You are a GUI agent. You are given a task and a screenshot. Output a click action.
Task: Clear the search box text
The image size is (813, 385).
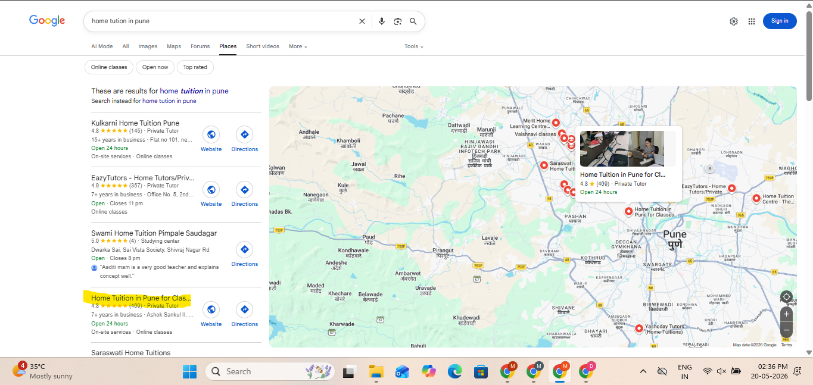pos(362,21)
